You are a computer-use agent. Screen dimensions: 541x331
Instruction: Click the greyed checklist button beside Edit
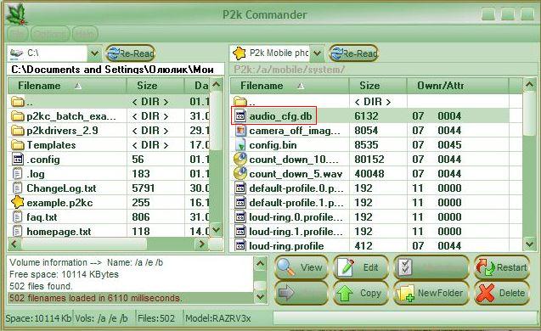[431, 267]
